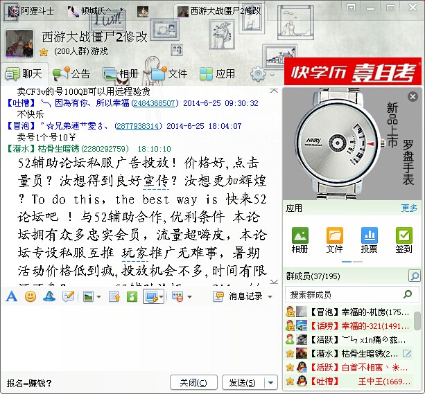Click the magic hat expression icon

(49, 296)
